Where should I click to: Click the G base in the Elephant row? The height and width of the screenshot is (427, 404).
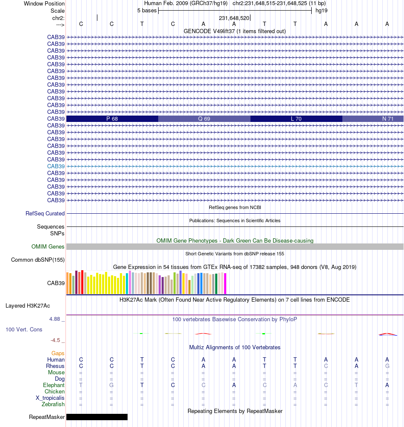111,385
